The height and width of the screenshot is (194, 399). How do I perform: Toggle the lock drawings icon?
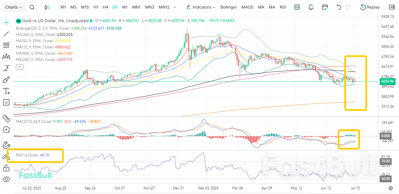6,168
